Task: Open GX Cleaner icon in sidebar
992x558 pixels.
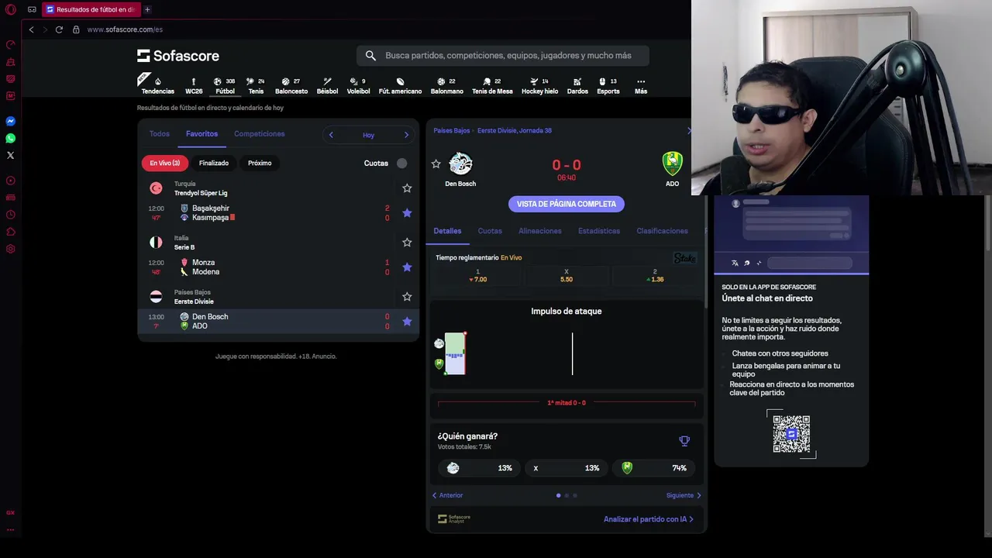Action: click(x=10, y=61)
